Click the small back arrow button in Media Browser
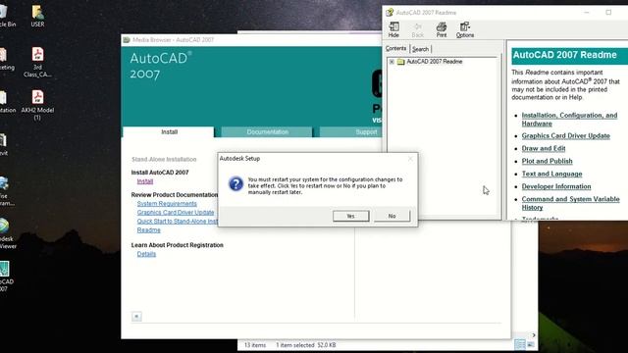 [x=136, y=317]
